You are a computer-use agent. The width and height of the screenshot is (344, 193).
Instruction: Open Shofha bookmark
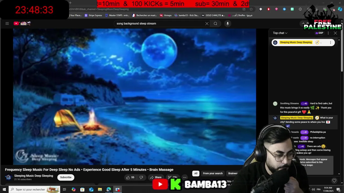[240, 15]
